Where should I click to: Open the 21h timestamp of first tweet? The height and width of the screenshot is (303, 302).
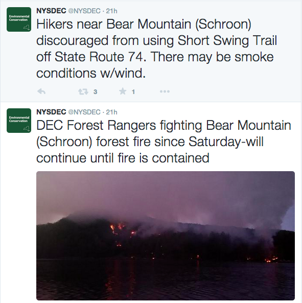click(111, 11)
